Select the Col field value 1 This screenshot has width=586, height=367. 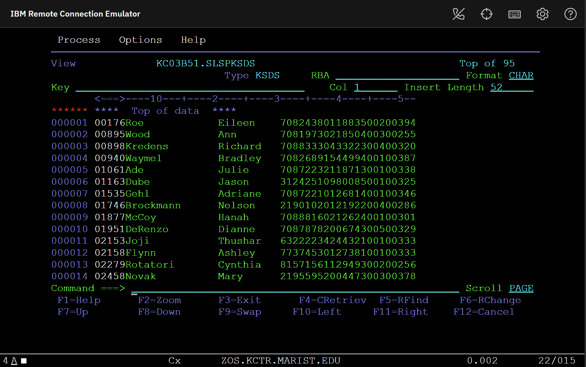coord(376,87)
